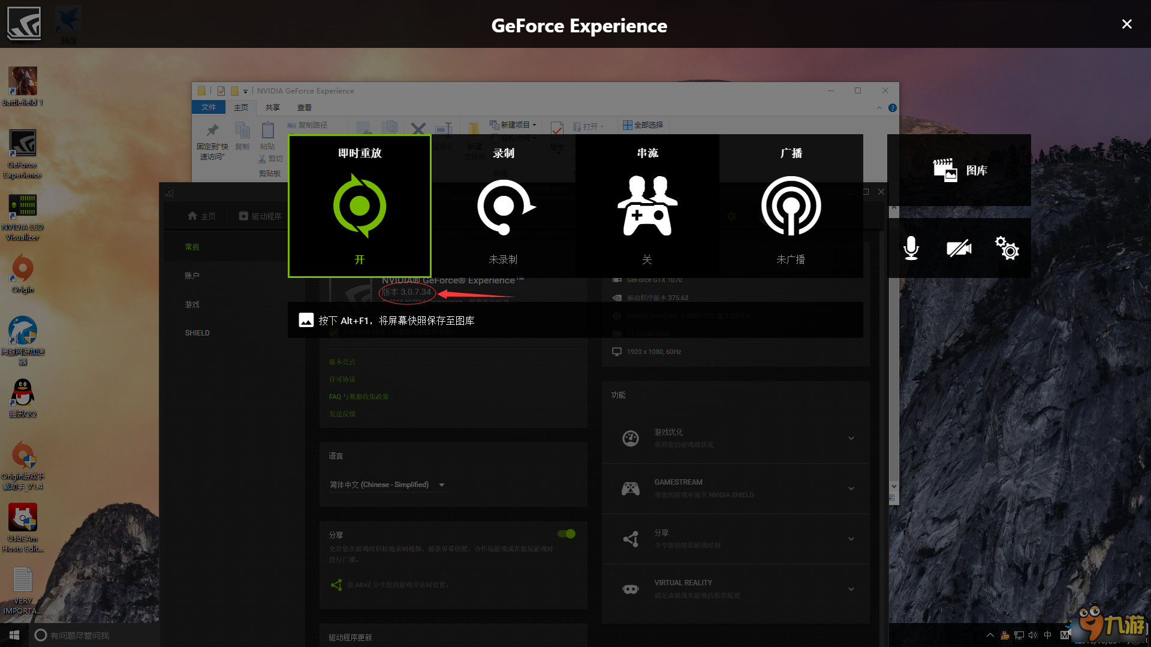Open Origin desktop shortcut
The height and width of the screenshot is (647, 1151).
(23, 274)
